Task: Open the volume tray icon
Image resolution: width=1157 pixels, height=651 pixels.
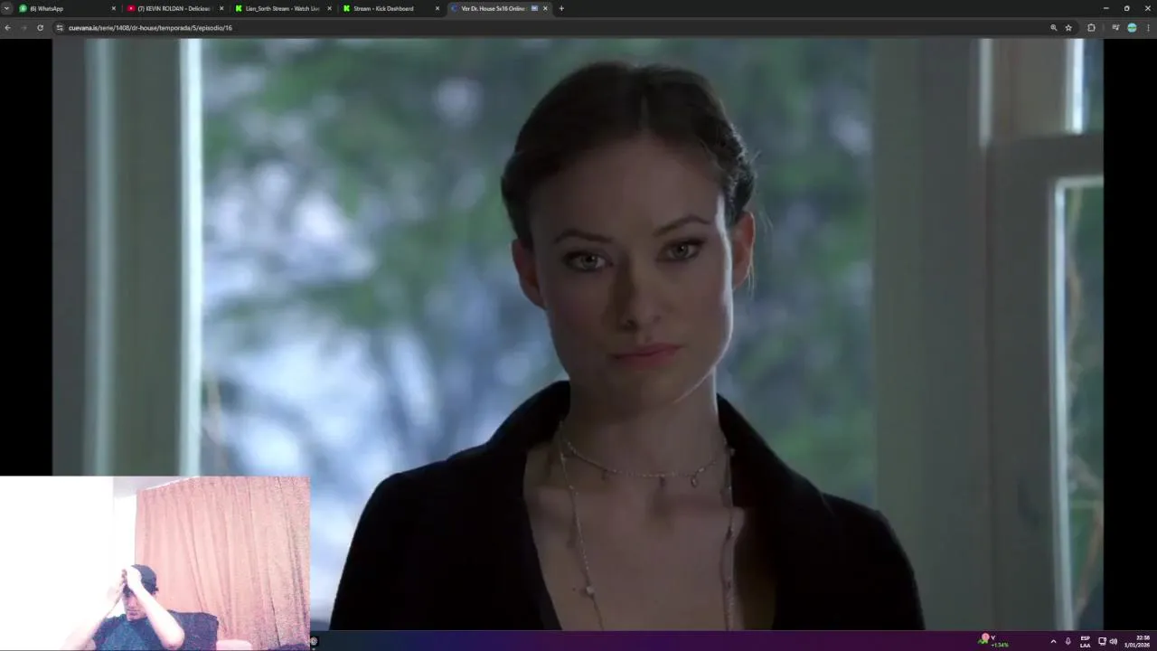Action: [x=1113, y=641]
